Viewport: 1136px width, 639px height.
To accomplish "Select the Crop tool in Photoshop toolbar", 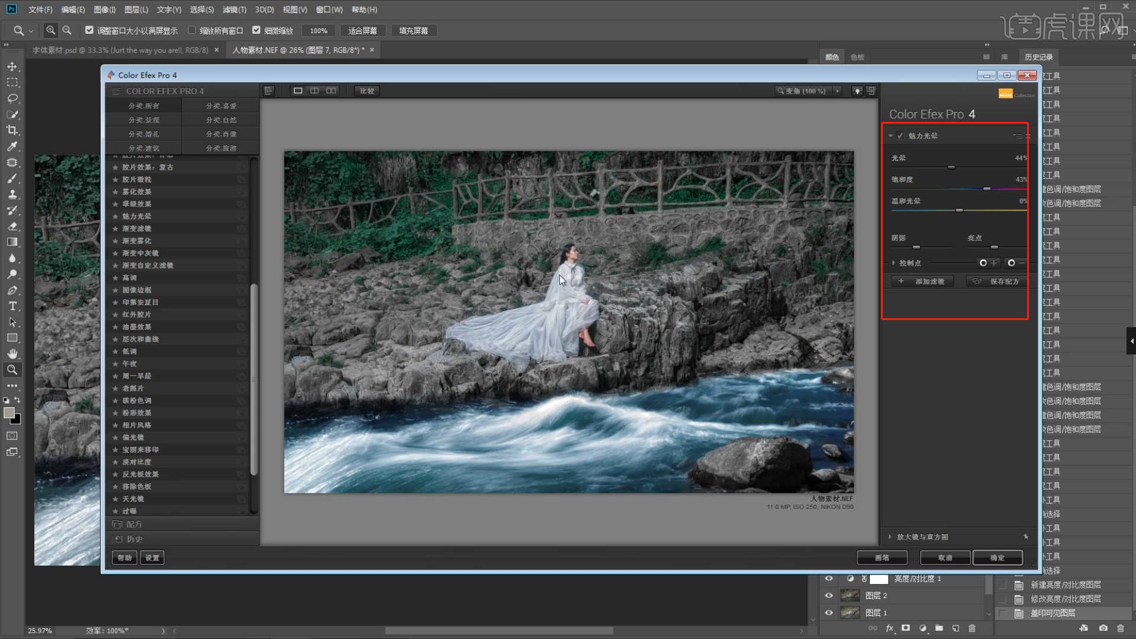I will click(x=12, y=130).
